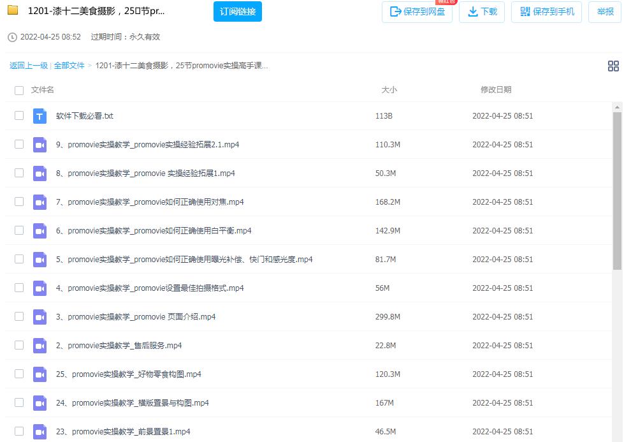Open 7、promovie如何正确使用对焦.mp4
624x442 pixels.
pyautogui.click(x=150, y=202)
